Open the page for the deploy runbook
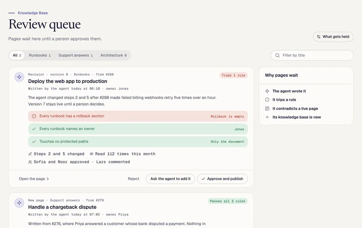This screenshot has height=228, width=362. [x=34, y=179]
